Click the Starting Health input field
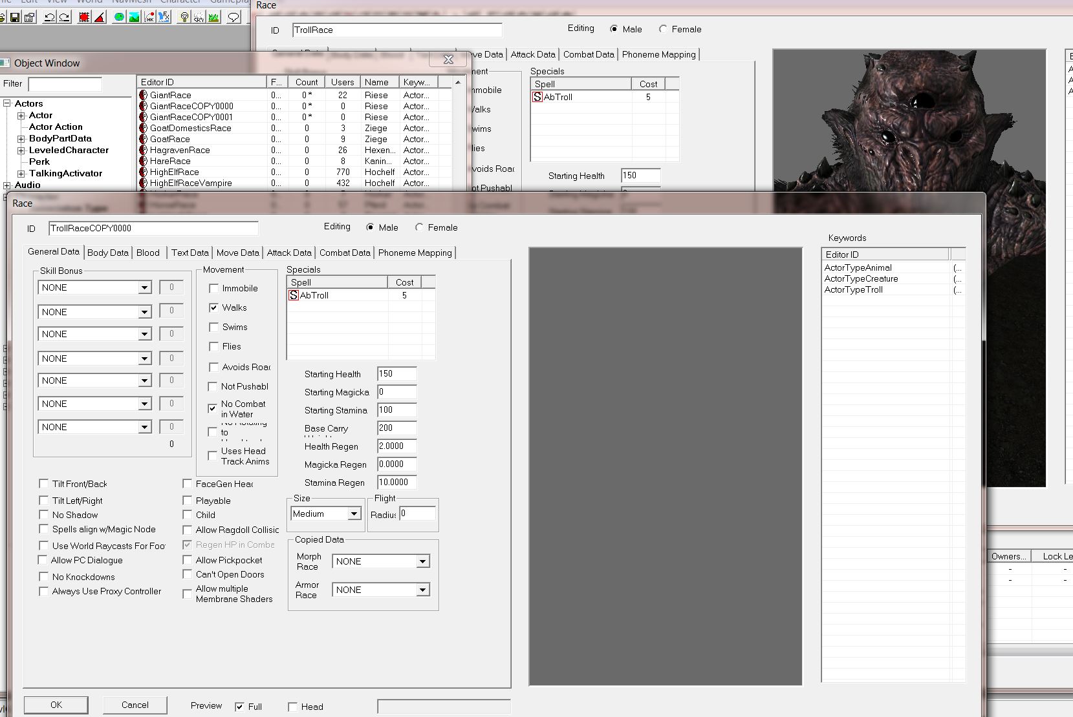 396,374
